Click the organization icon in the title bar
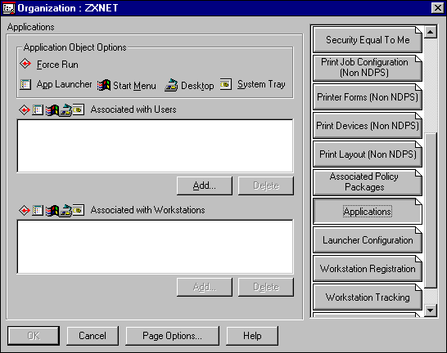This screenshot has height=353, width=447. coord(8,8)
